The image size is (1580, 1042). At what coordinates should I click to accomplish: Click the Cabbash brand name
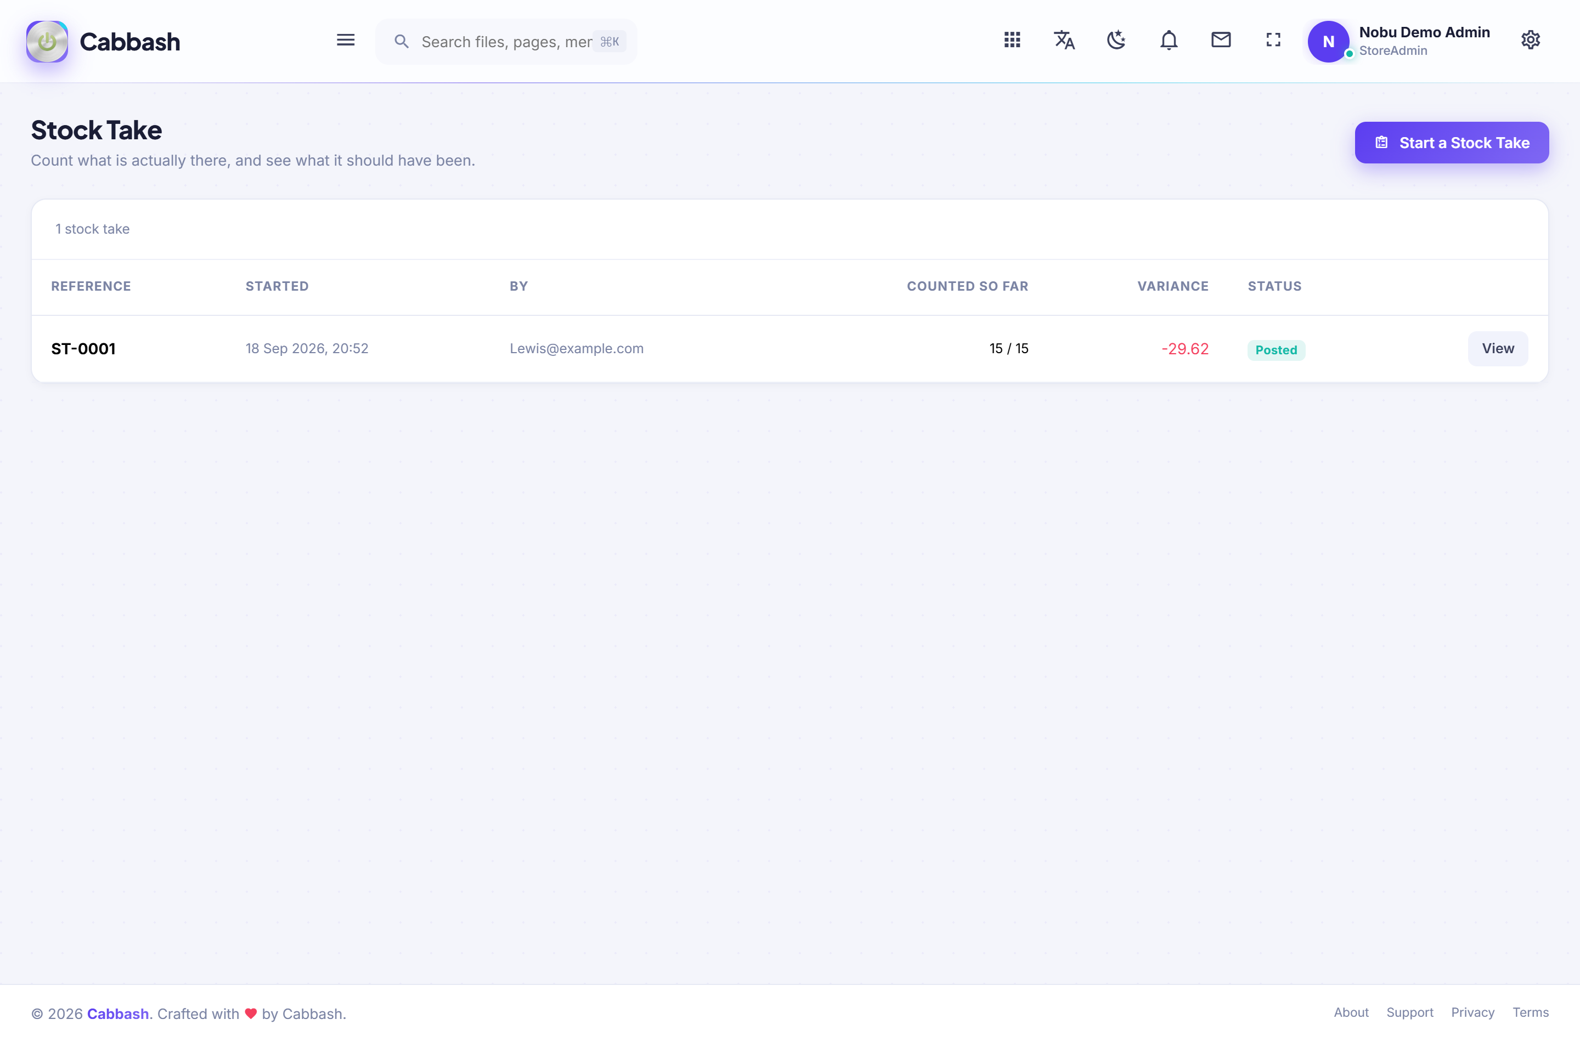(129, 42)
